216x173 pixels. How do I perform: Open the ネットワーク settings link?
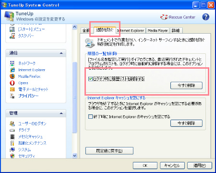pyautogui.click(x=27, y=63)
